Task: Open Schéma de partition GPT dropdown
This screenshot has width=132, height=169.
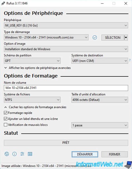Action: tap(32, 61)
